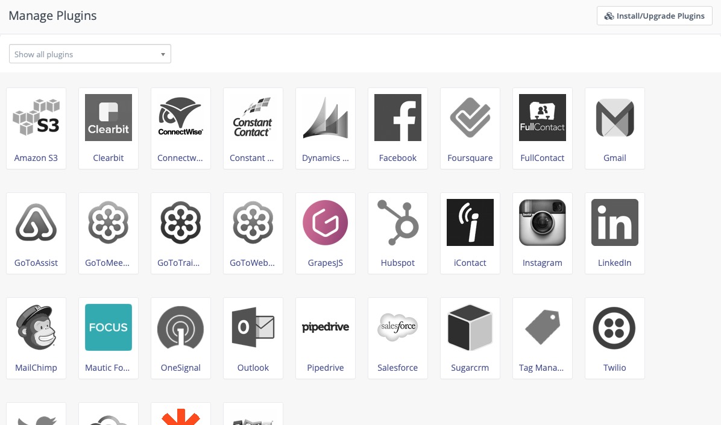Select the GoToAssist plugin

[36, 233]
